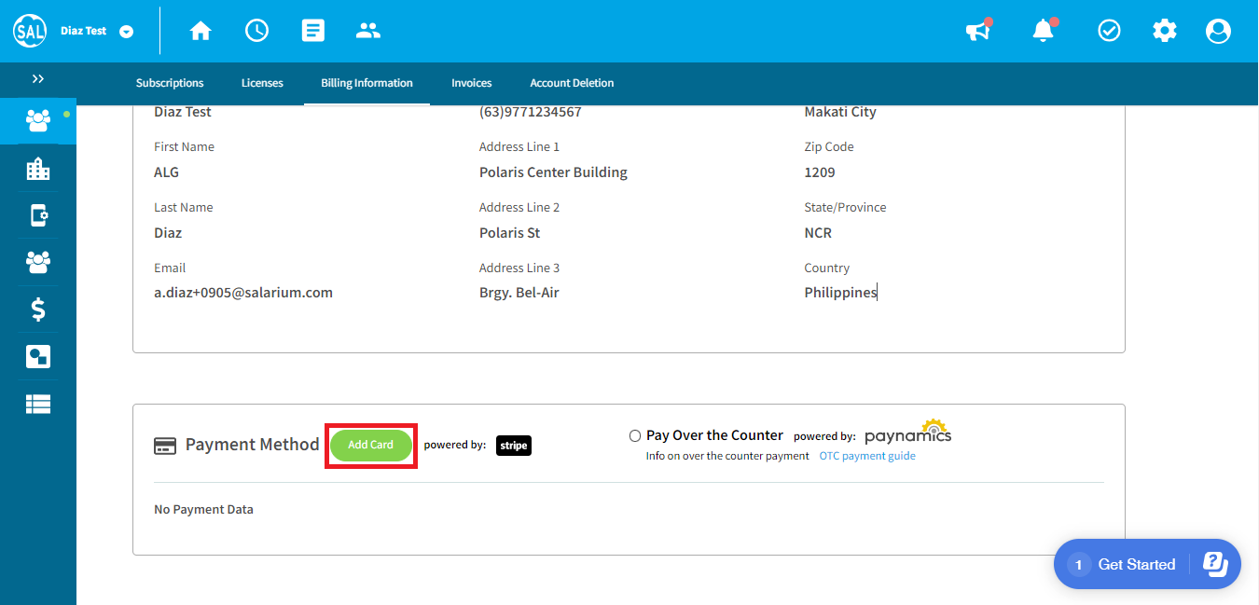This screenshot has width=1259, height=605.
Task: Click the chat help icon in Get Started
Action: 1215,564
